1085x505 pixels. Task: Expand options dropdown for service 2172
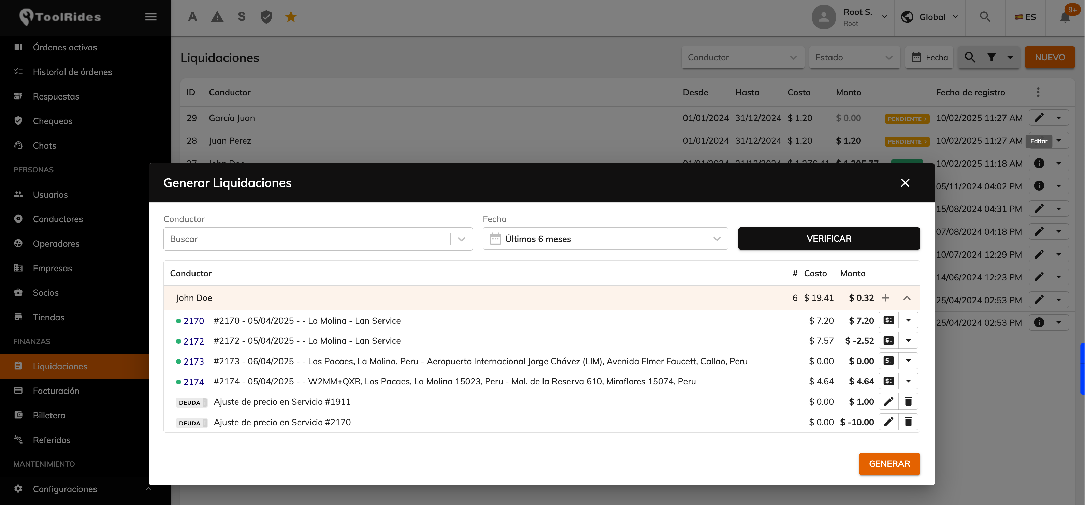coord(909,341)
